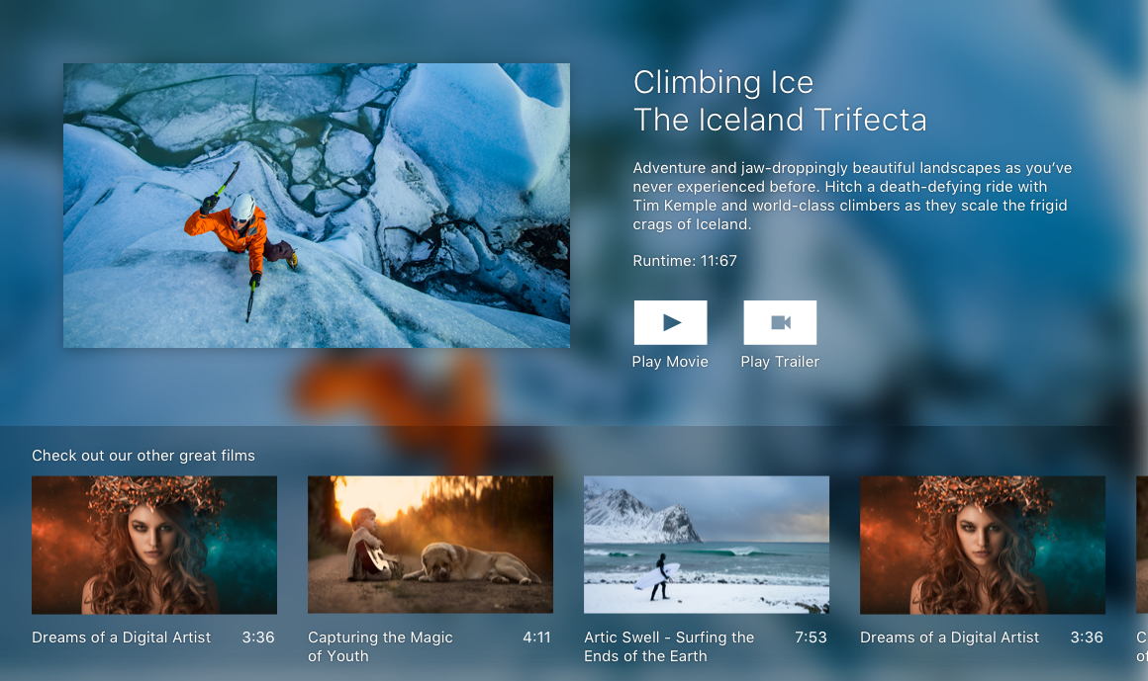Click the Tim Kemple movie description text
Image resolution: width=1148 pixels, height=681 pixels.
click(x=851, y=196)
